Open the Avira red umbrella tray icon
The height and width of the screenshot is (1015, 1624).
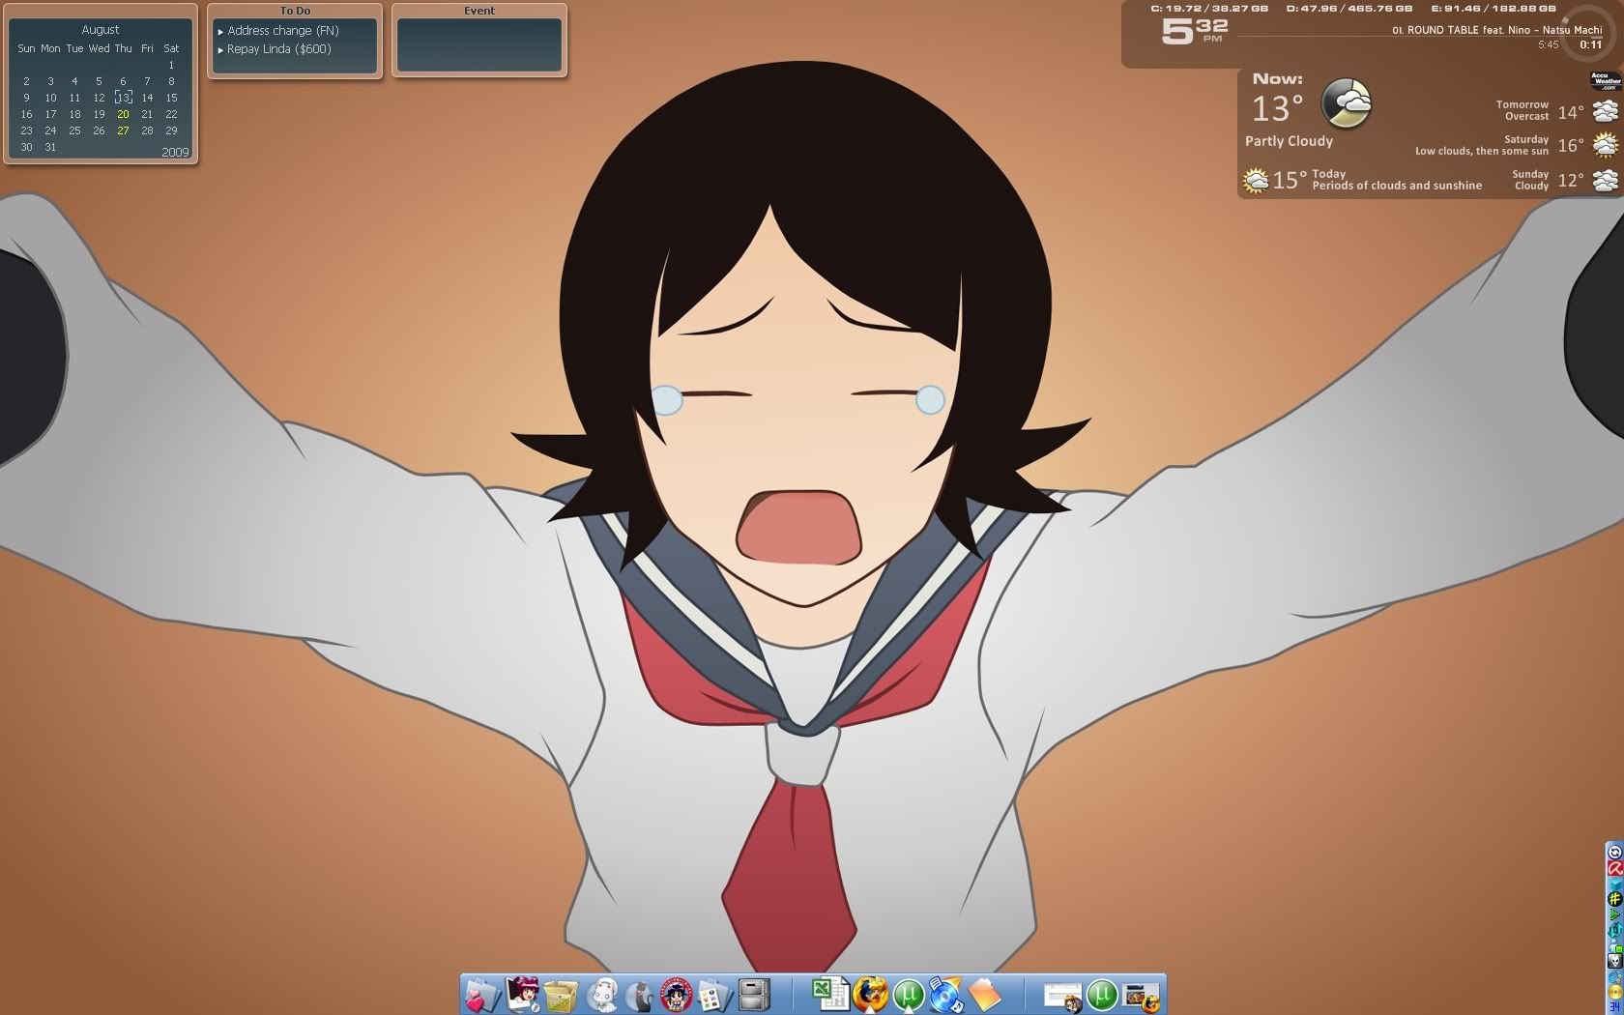(x=1614, y=868)
